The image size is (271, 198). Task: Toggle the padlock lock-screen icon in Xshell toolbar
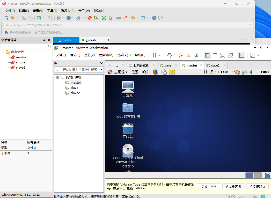pos(110,18)
